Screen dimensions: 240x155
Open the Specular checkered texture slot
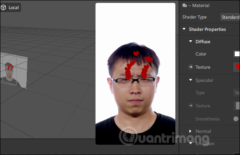pos(237,106)
